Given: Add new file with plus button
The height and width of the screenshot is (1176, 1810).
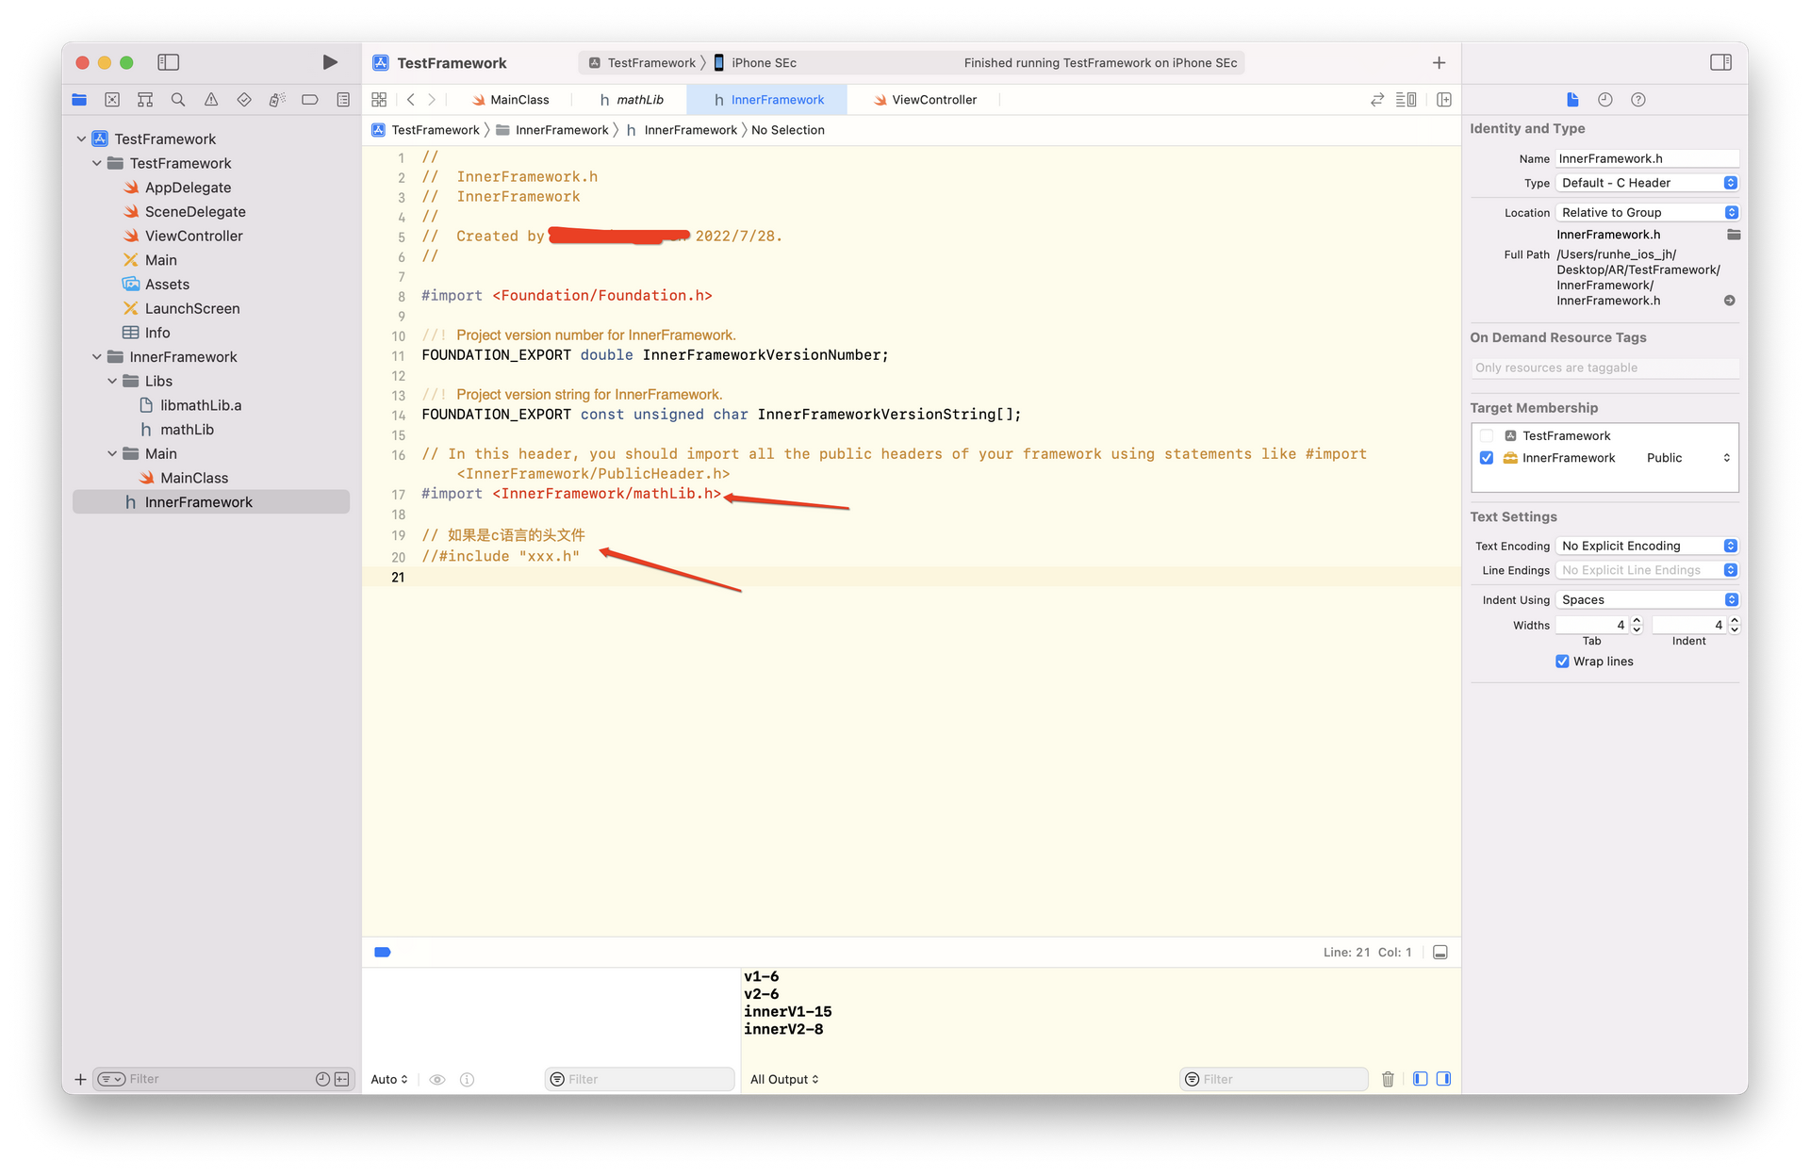Looking at the screenshot, I should (80, 1080).
